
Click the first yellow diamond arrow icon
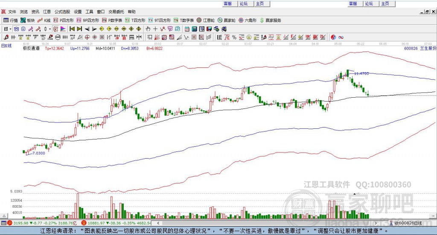point(102,29)
